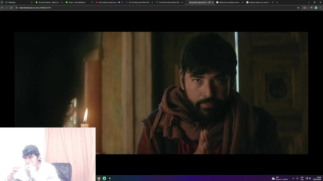Close the Temporada 5 Episodio 6 tab
The height and width of the screenshot is (181, 323).
(212, 2)
